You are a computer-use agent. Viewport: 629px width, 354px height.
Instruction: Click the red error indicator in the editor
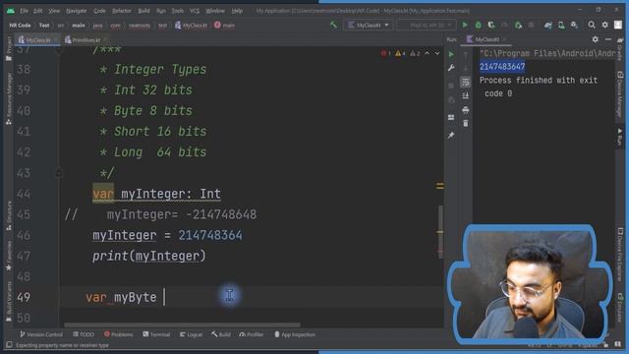click(x=385, y=53)
